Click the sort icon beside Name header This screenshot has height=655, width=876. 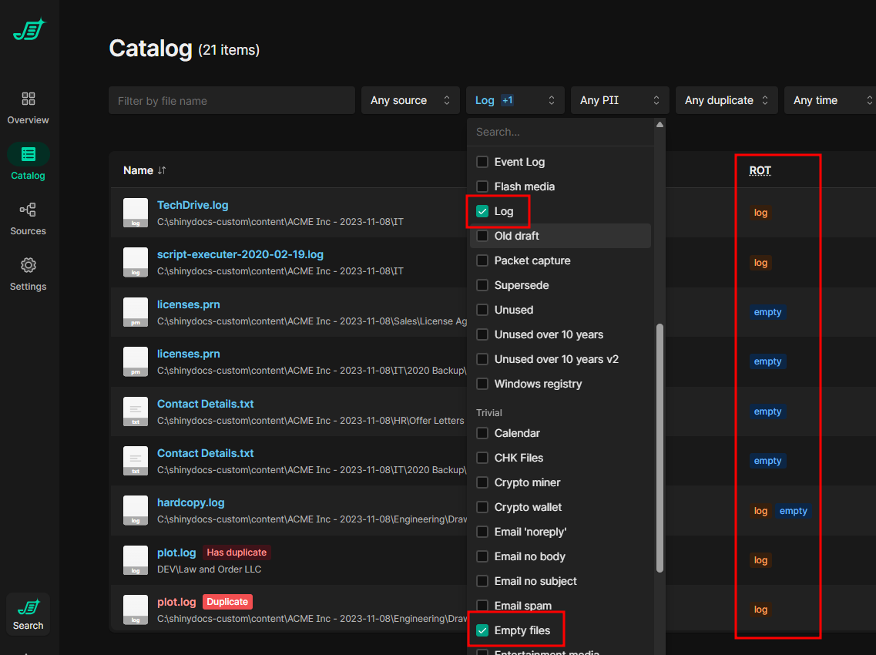[162, 170]
